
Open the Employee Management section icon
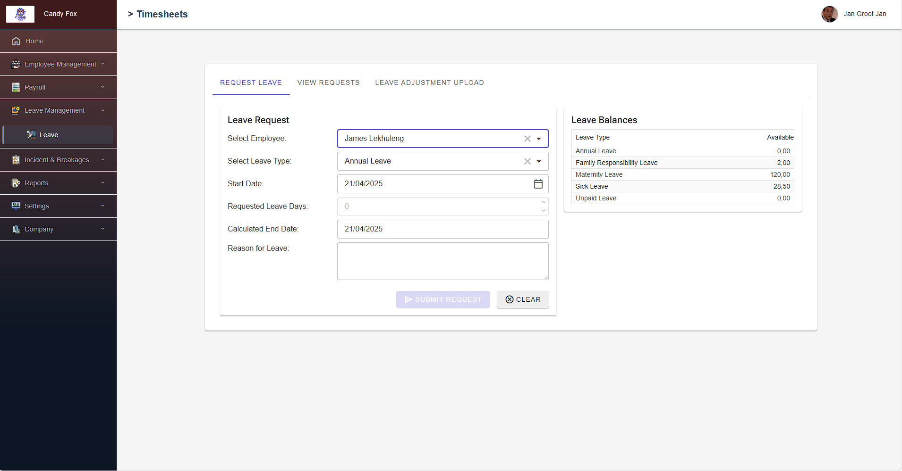point(16,64)
